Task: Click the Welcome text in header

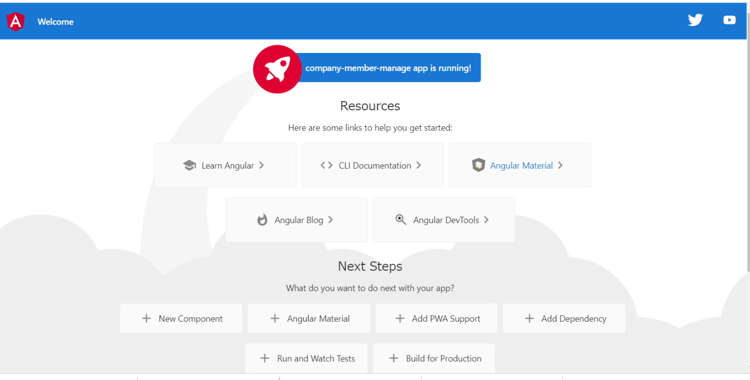Action: [x=56, y=22]
